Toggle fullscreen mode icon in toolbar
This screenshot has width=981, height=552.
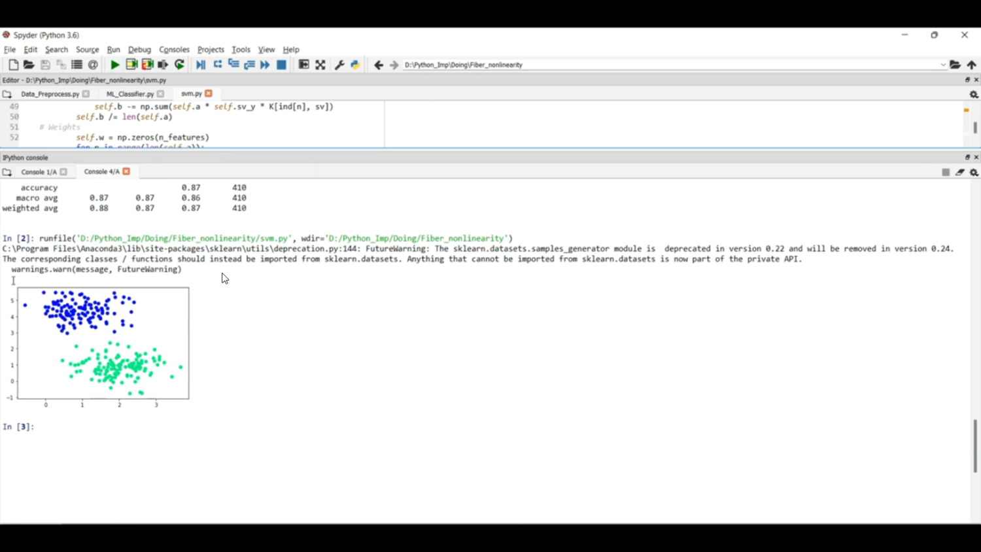(320, 65)
